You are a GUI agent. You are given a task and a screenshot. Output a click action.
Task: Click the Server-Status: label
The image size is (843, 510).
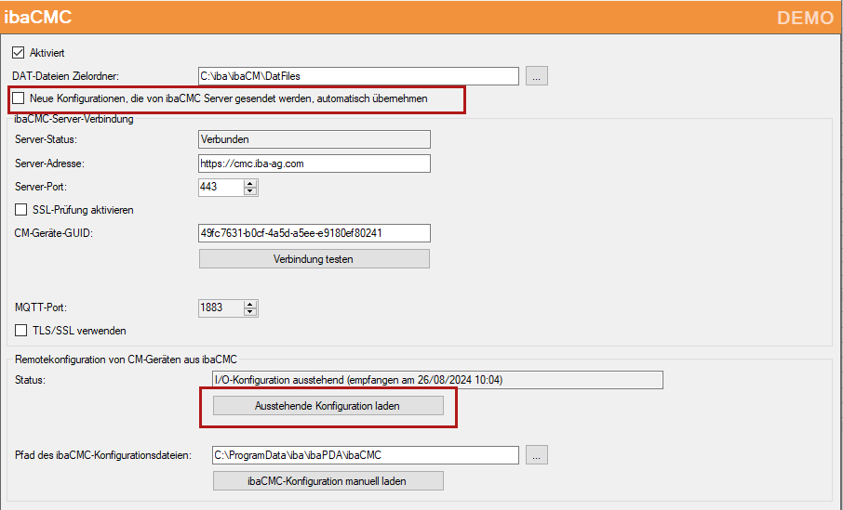pos(47,139)
